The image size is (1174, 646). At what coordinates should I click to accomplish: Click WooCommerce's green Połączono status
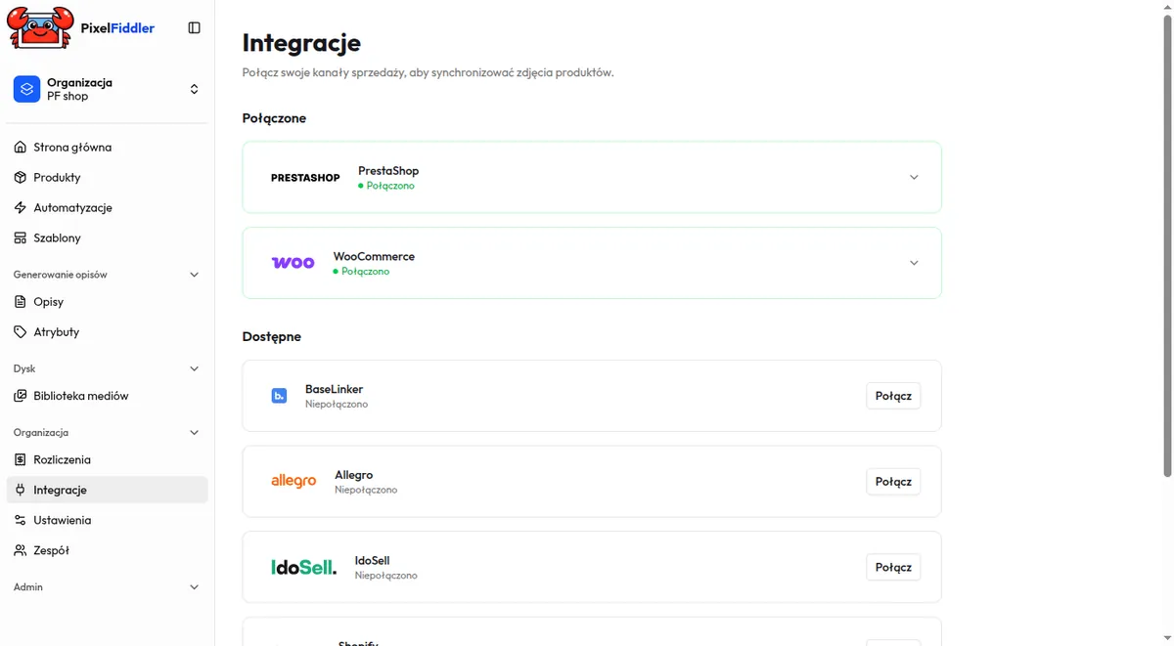pos(361,272)
